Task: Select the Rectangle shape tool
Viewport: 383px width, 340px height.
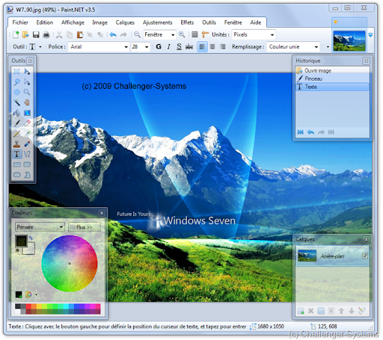Action: (16, 164)
